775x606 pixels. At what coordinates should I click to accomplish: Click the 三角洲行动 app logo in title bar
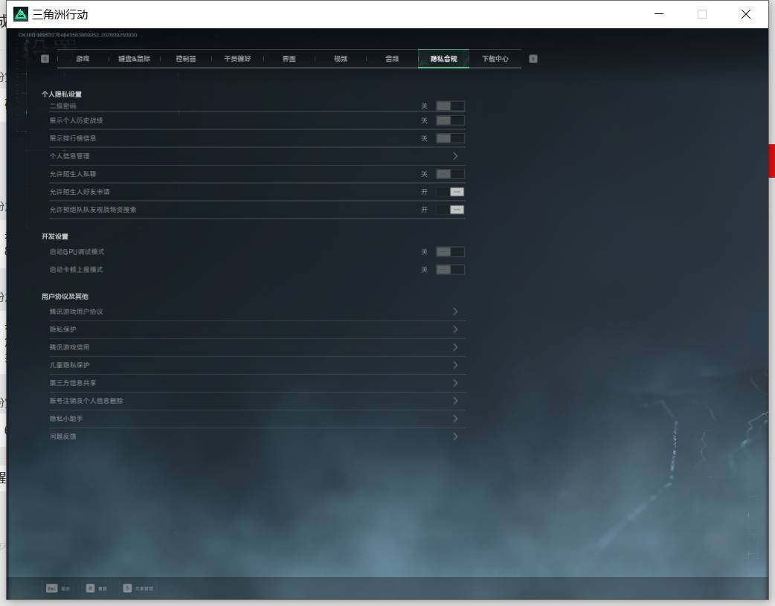(x=21, y=14)
